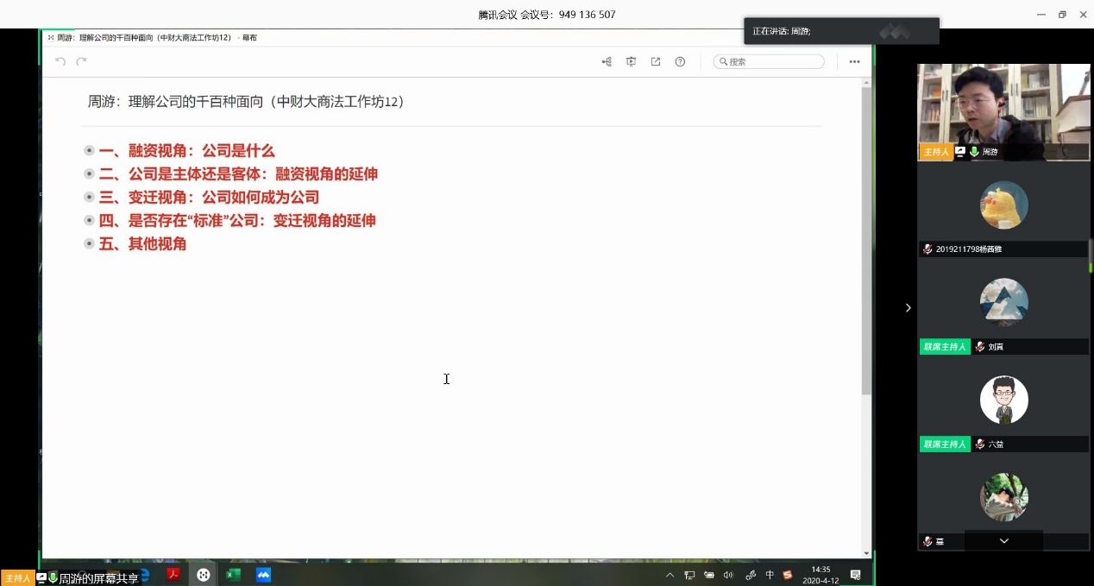Screen dimensions: 1094x586
Task: Collapse the video side panel arrow
Action: [x=908, y=308]
